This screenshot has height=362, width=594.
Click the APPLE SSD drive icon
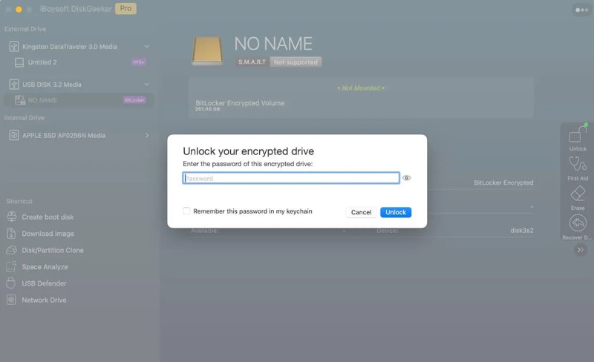point(13,135)
